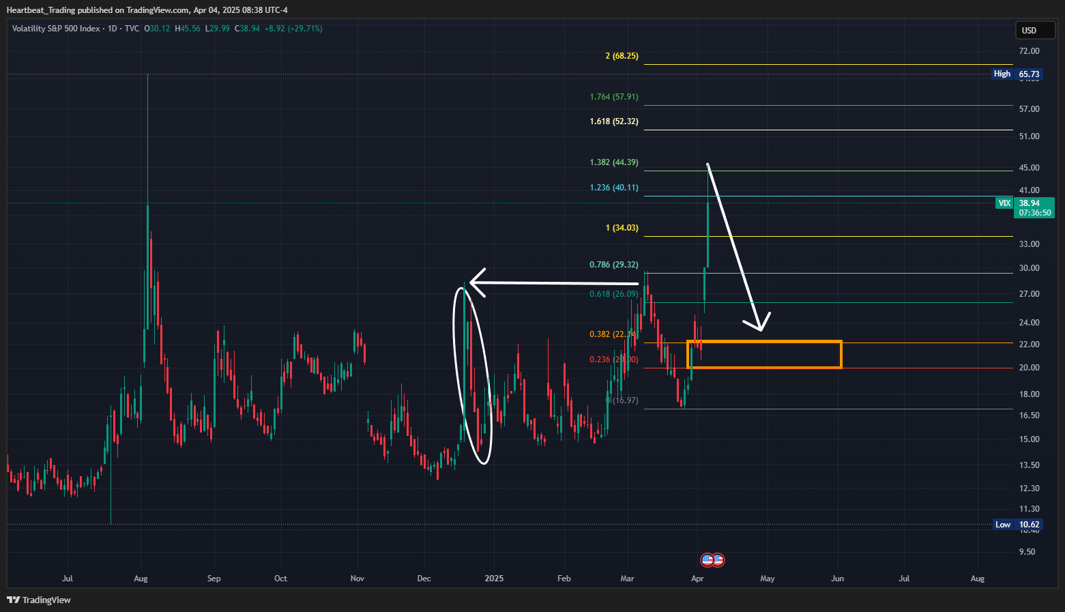Click the 51.00 price axis label
The width and height of the screenshot is (1065, 612).
point(1029,136)
